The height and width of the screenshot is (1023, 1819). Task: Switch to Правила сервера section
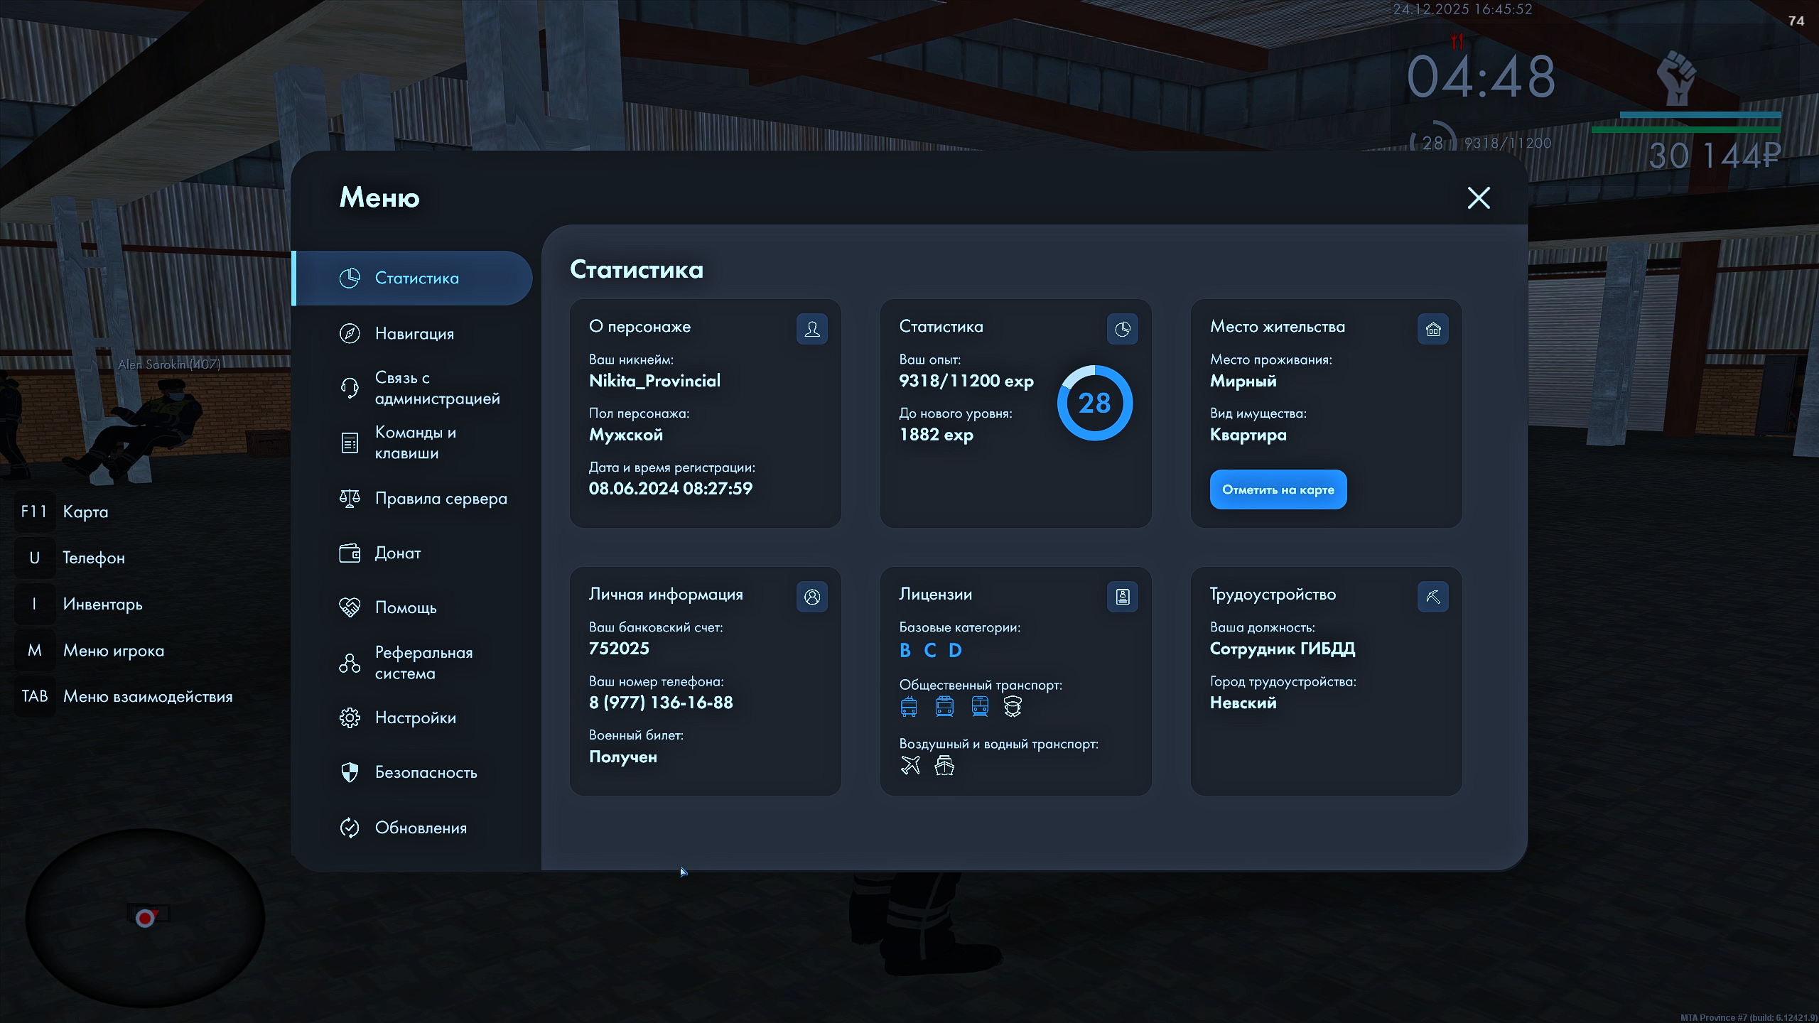click(x=441, y=499)
